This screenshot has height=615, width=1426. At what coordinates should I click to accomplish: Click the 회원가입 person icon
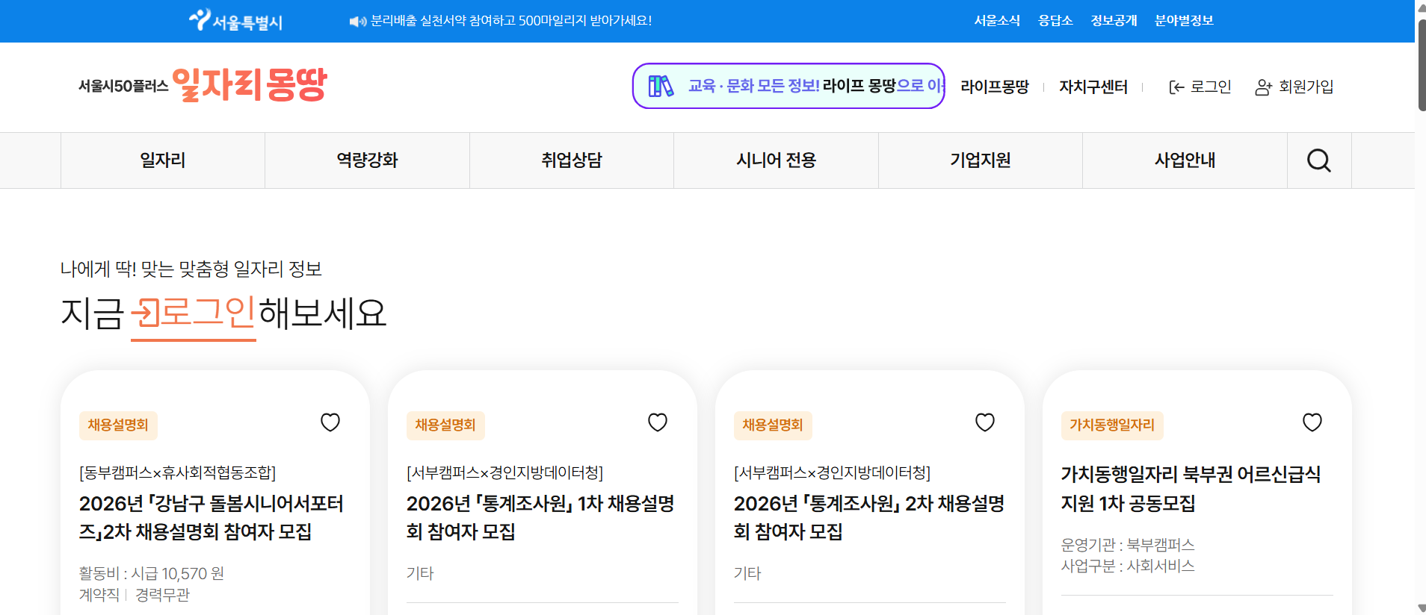[x=1263, y=87]
